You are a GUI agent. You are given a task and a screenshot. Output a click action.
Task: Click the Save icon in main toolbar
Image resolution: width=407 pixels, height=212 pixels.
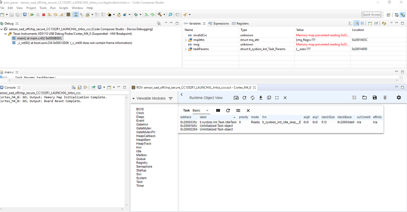coord(12,15)
